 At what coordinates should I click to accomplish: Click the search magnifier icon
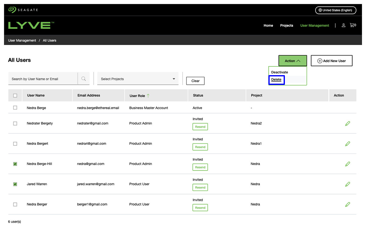84,79
